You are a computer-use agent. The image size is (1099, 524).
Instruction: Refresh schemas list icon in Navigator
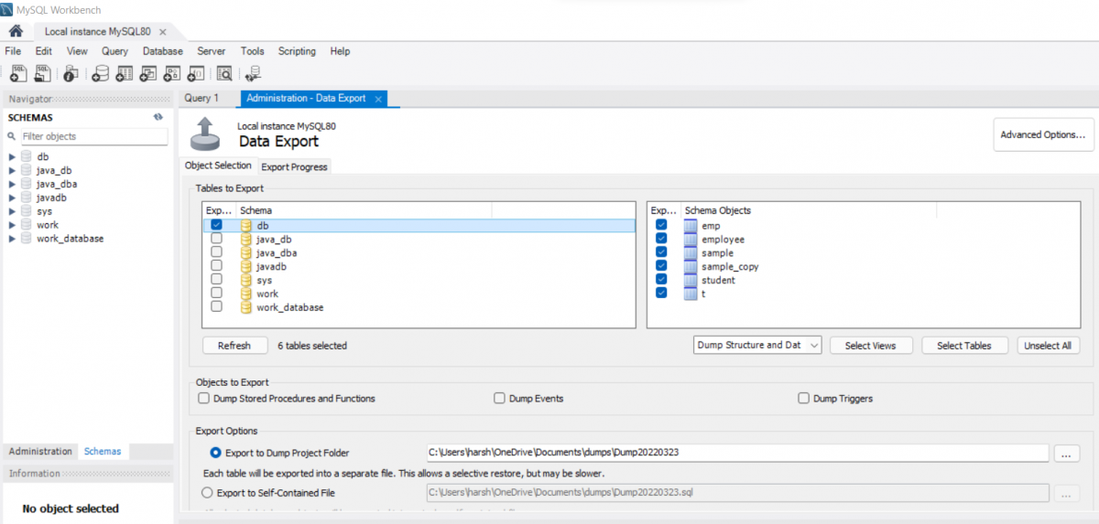158,117
